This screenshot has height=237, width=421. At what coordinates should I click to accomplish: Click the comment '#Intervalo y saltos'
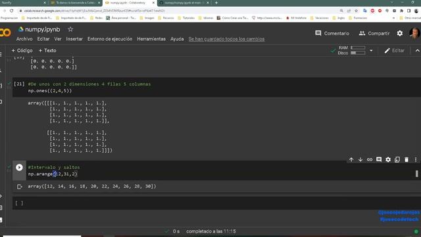point(54,167)
